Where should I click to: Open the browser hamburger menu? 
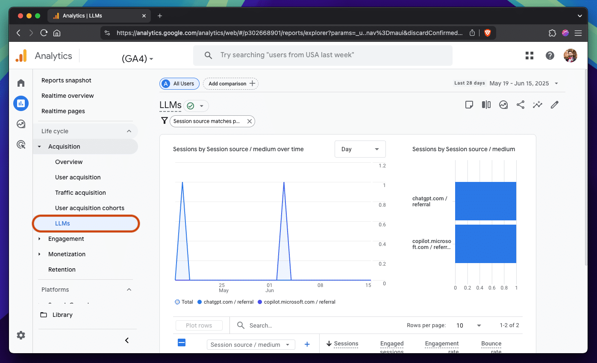578,33
